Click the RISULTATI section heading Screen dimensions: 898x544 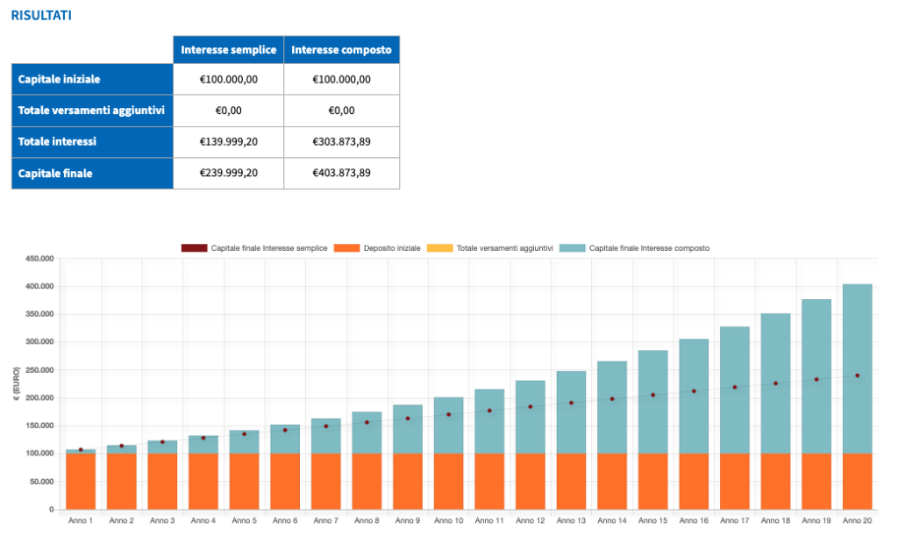41,15
